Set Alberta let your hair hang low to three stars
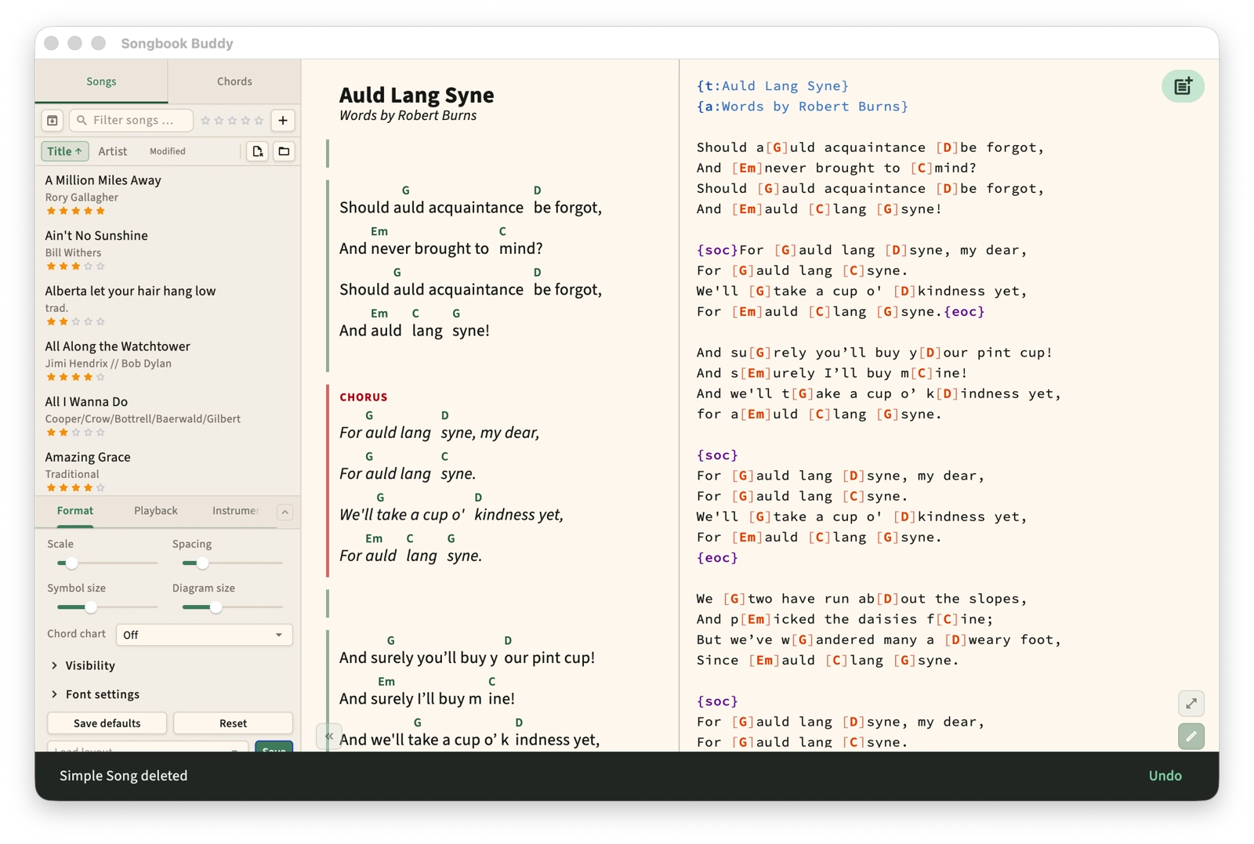Screen dimensions: 1254x844 (x=76, y=321)
